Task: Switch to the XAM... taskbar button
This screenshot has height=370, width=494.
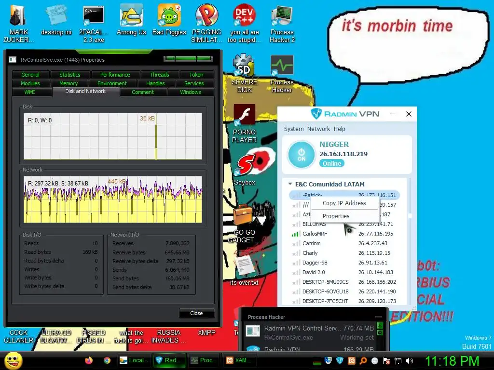Action: pos(239,360)
